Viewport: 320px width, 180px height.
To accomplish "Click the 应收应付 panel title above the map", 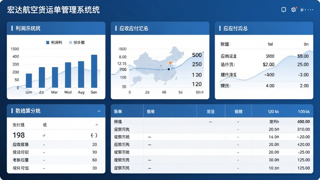I will 134,28.
